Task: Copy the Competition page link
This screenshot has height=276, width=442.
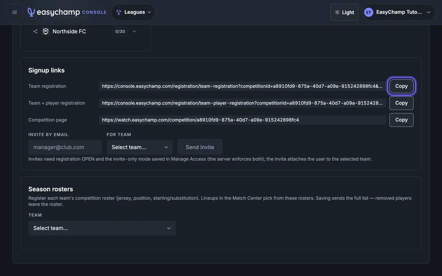Action: pyautogui.click(x=401, y=120)
